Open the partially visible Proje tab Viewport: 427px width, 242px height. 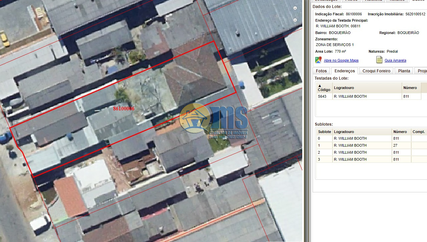pos(421,71)
